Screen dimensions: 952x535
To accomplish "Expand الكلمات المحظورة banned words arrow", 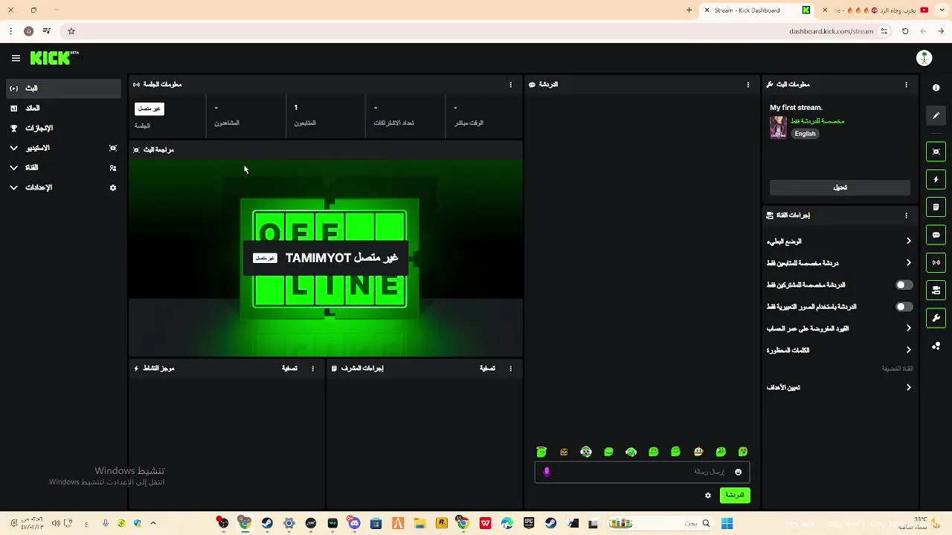I will tap(908, 350).
